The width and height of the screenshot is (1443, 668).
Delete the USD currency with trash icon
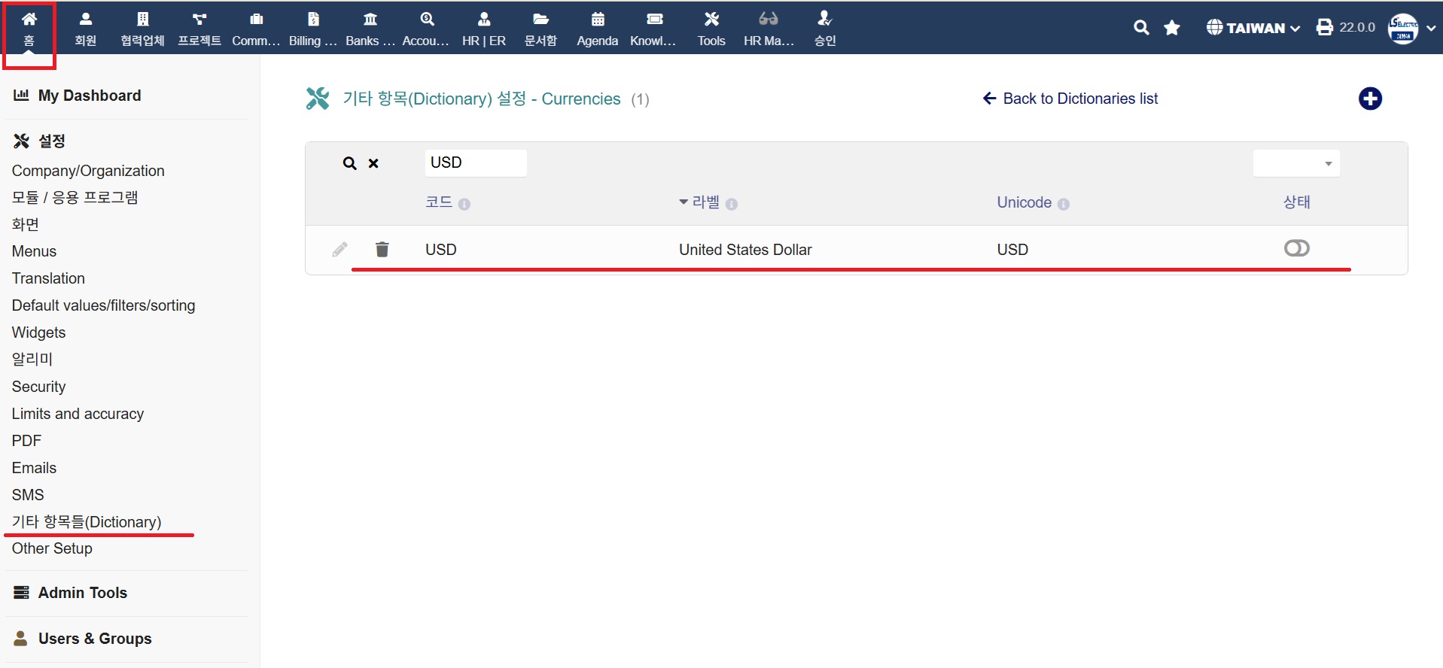coord(382,249)
